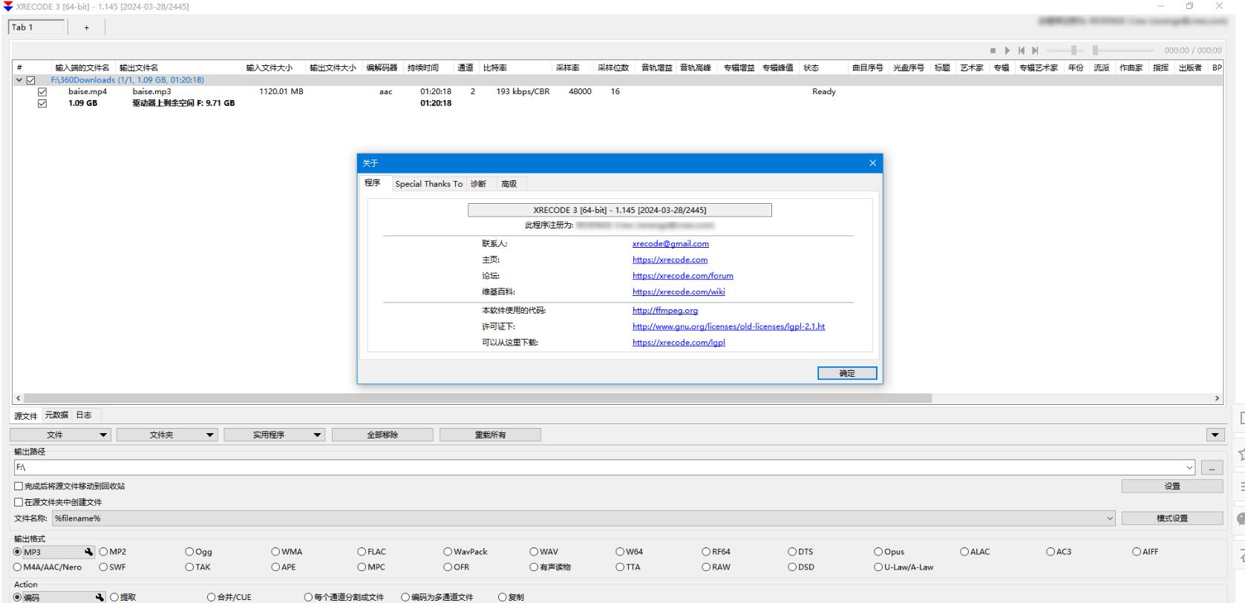Select the baise.mp3 output file name
Image resolution: width=1245 pixels, height=603 pixels.
coord(151,92)
